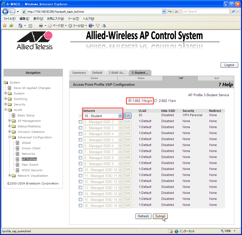Viewport: 242px width, 235px height.
Task: Click the Global document icon in Advanced Configuration
Action: pyautogui.click(x=17, y=143)
